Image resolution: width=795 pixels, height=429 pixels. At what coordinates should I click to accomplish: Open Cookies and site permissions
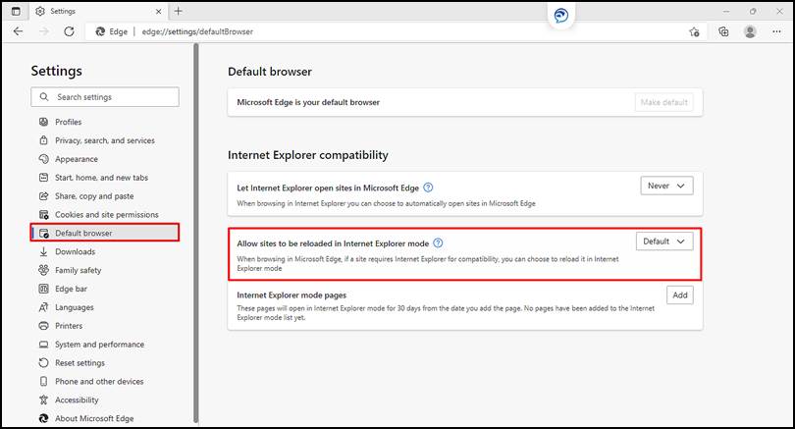click(x=106, y=214)
